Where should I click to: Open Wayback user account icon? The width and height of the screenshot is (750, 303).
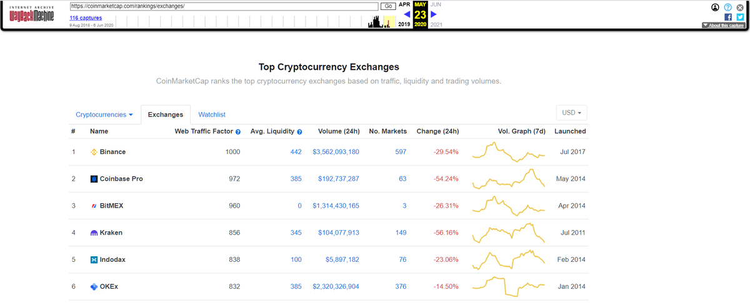716,7
